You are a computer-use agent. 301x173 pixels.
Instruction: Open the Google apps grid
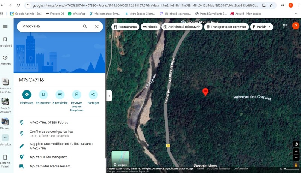point(285,26)
